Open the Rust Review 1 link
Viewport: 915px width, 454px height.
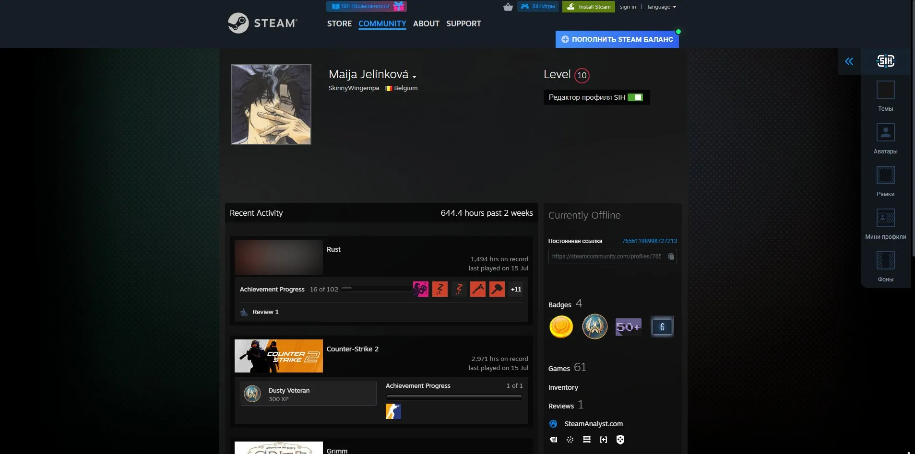coord(265,312)
